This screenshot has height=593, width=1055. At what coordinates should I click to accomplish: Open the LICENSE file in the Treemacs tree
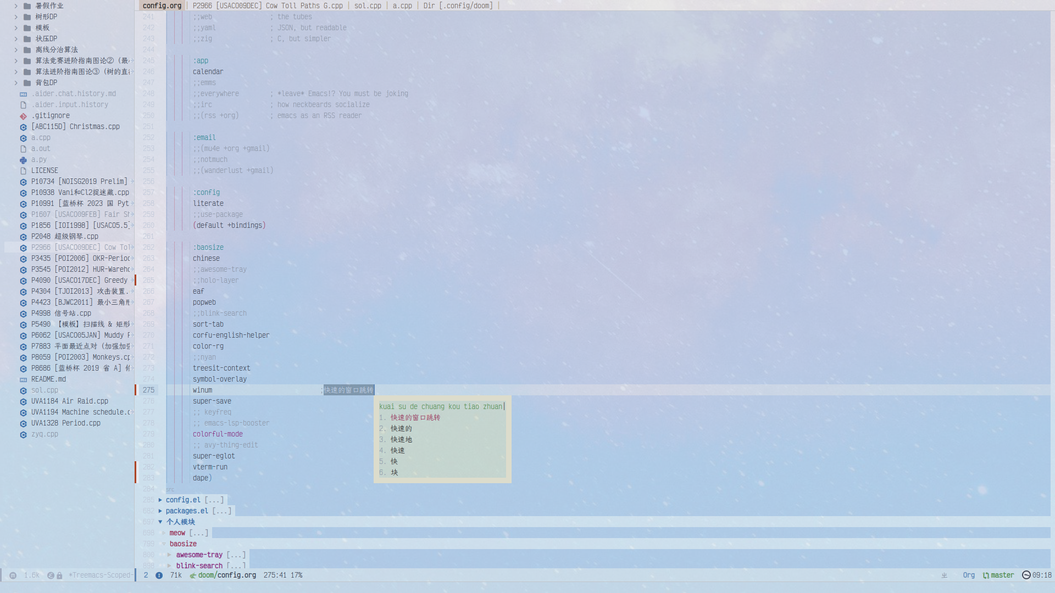point(45,171)
